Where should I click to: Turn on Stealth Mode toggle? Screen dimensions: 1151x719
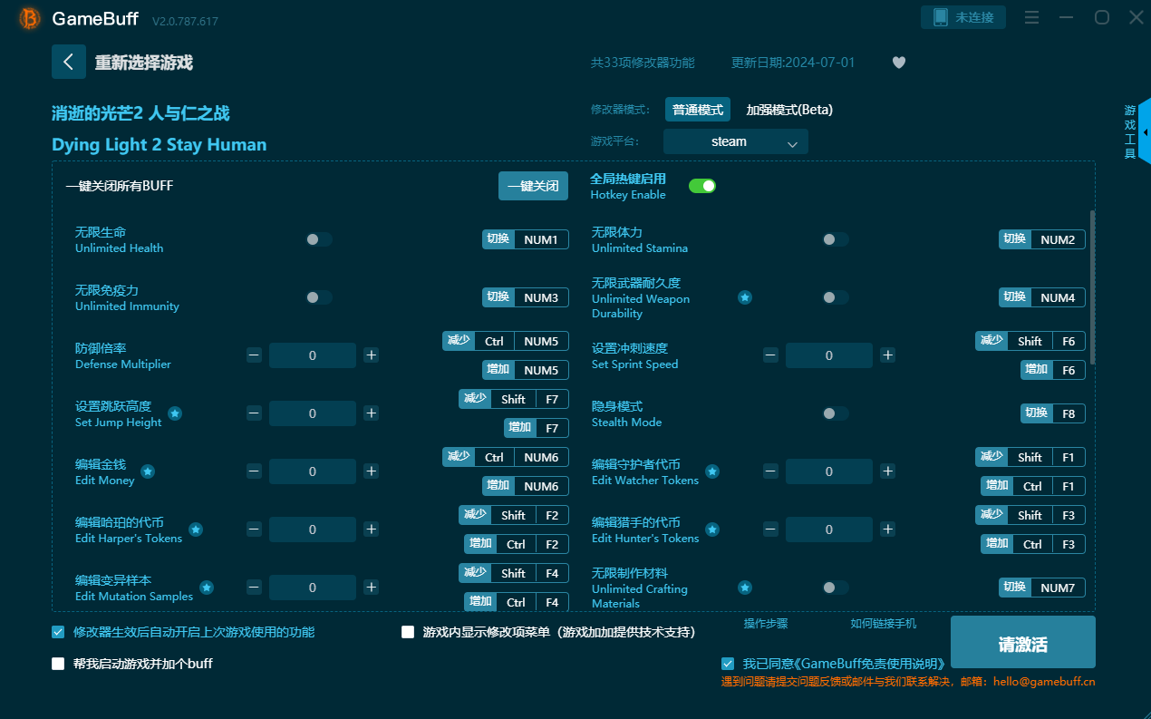(x=836, y=413)
